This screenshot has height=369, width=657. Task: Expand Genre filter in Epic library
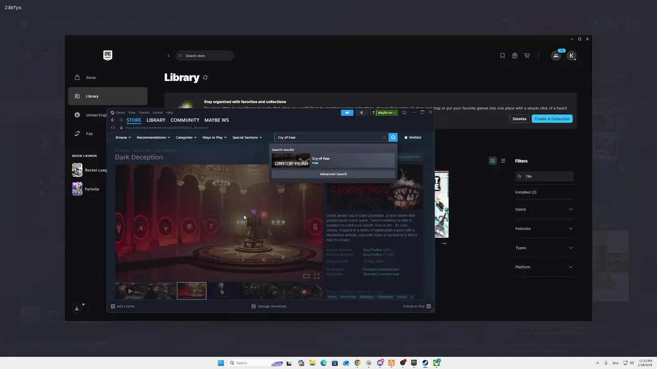pos(544,209)
